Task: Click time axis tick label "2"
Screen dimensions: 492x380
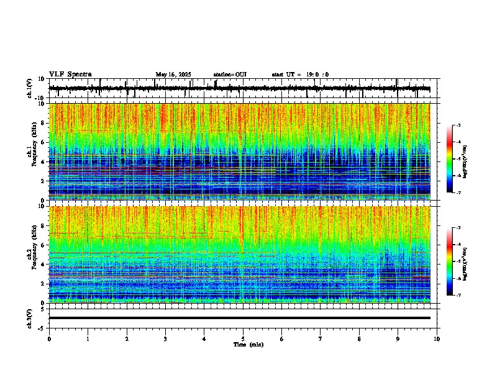Action: (127, 339)
